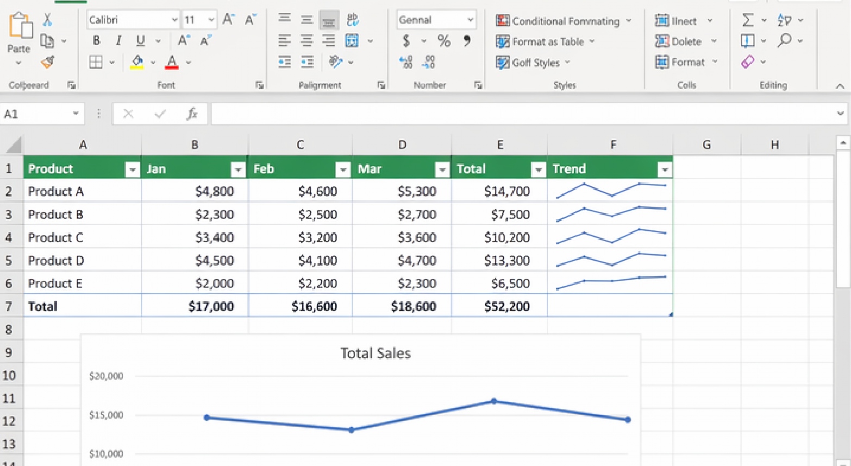Increase font size with larger A

(x=229, y=20)
